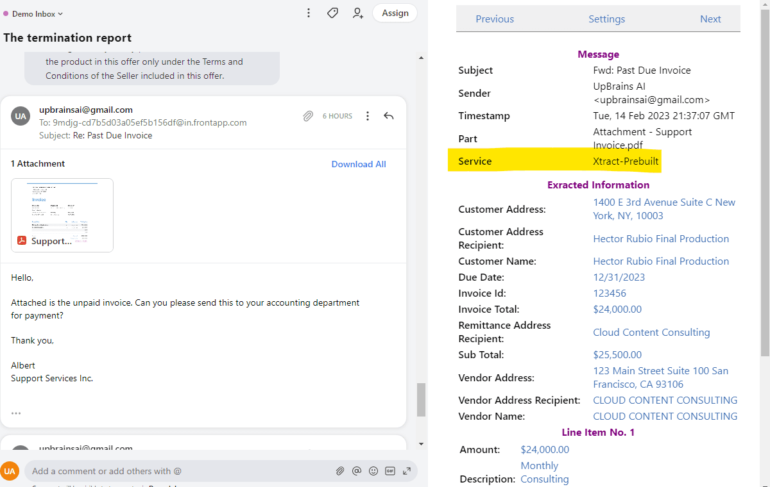Click the Previous tab
The width and height of the screenshot is (770, 487).
[x=495, y=19]
